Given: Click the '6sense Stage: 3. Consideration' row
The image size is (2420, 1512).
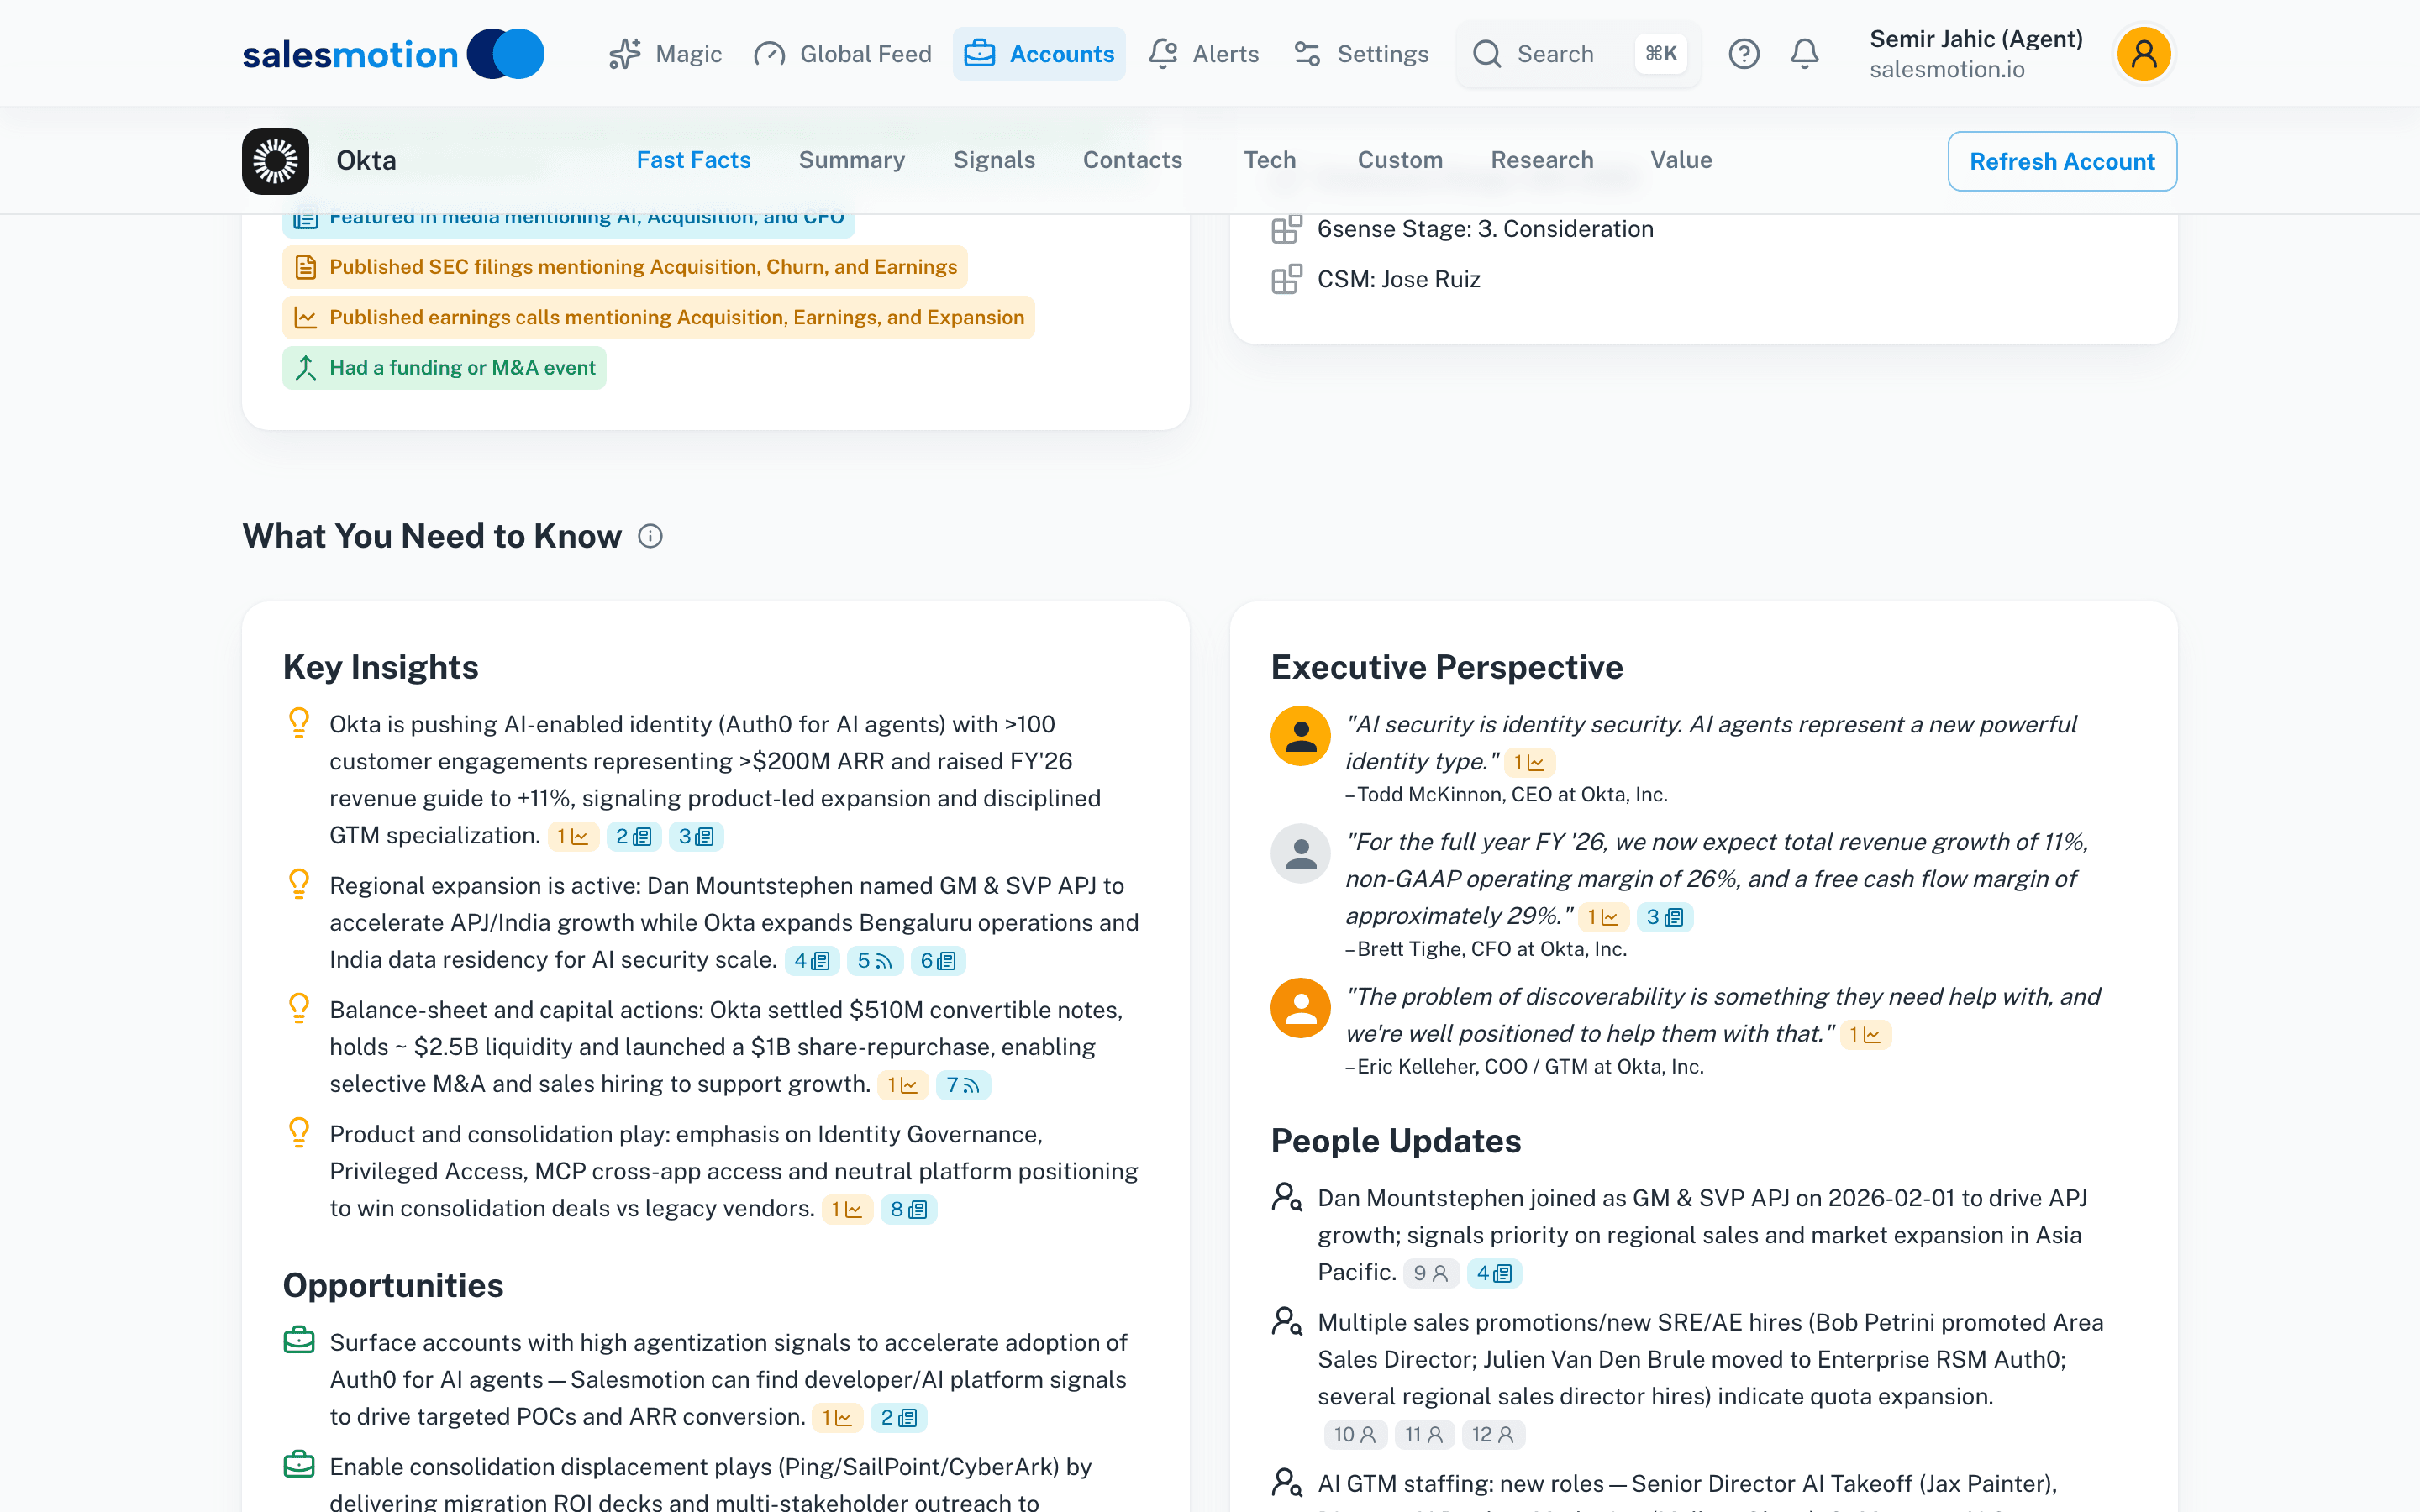Looking at the screenshot, I should [x=1462, y=229].
